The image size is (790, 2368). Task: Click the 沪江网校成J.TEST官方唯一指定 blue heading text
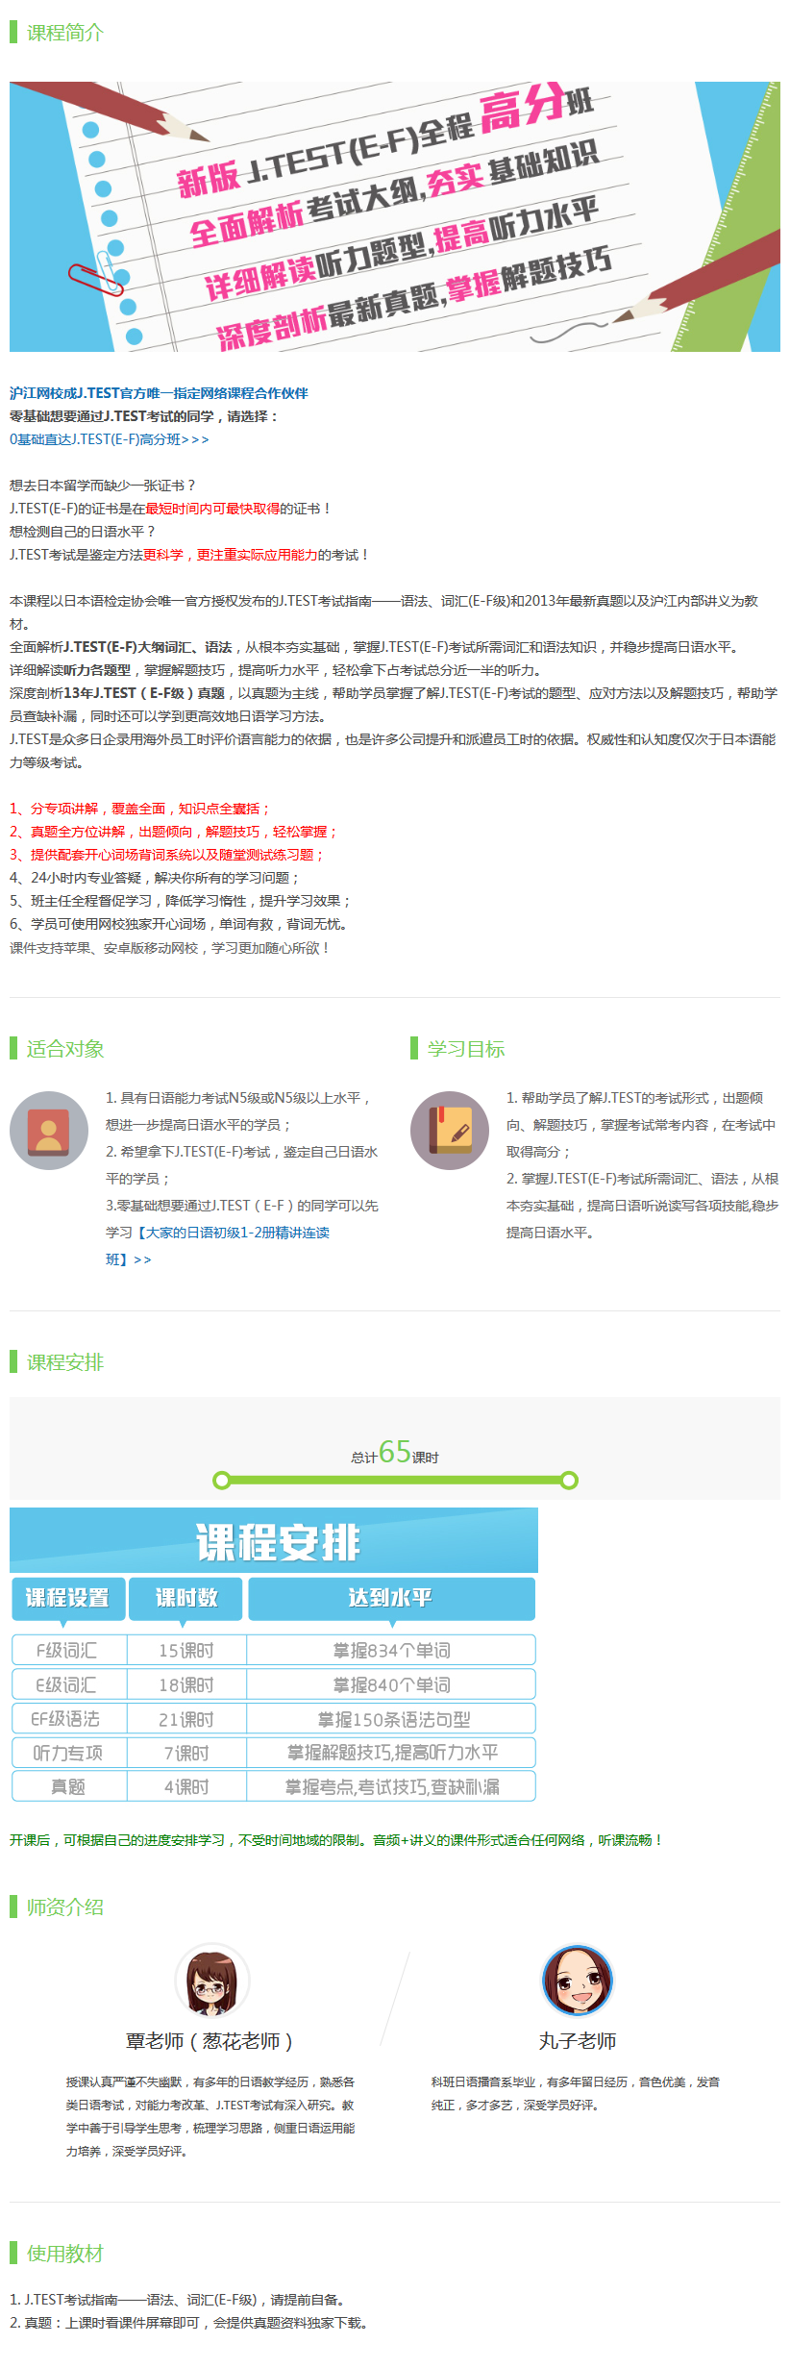(159, 393)
